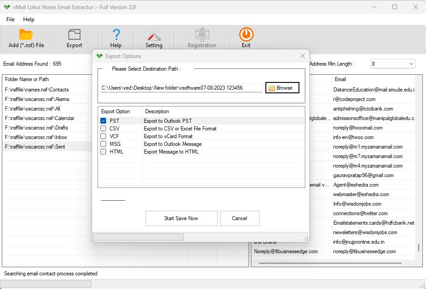Cancel the export dialog
The width and height of the screenshot is (426, 289).
click(240, 218)
